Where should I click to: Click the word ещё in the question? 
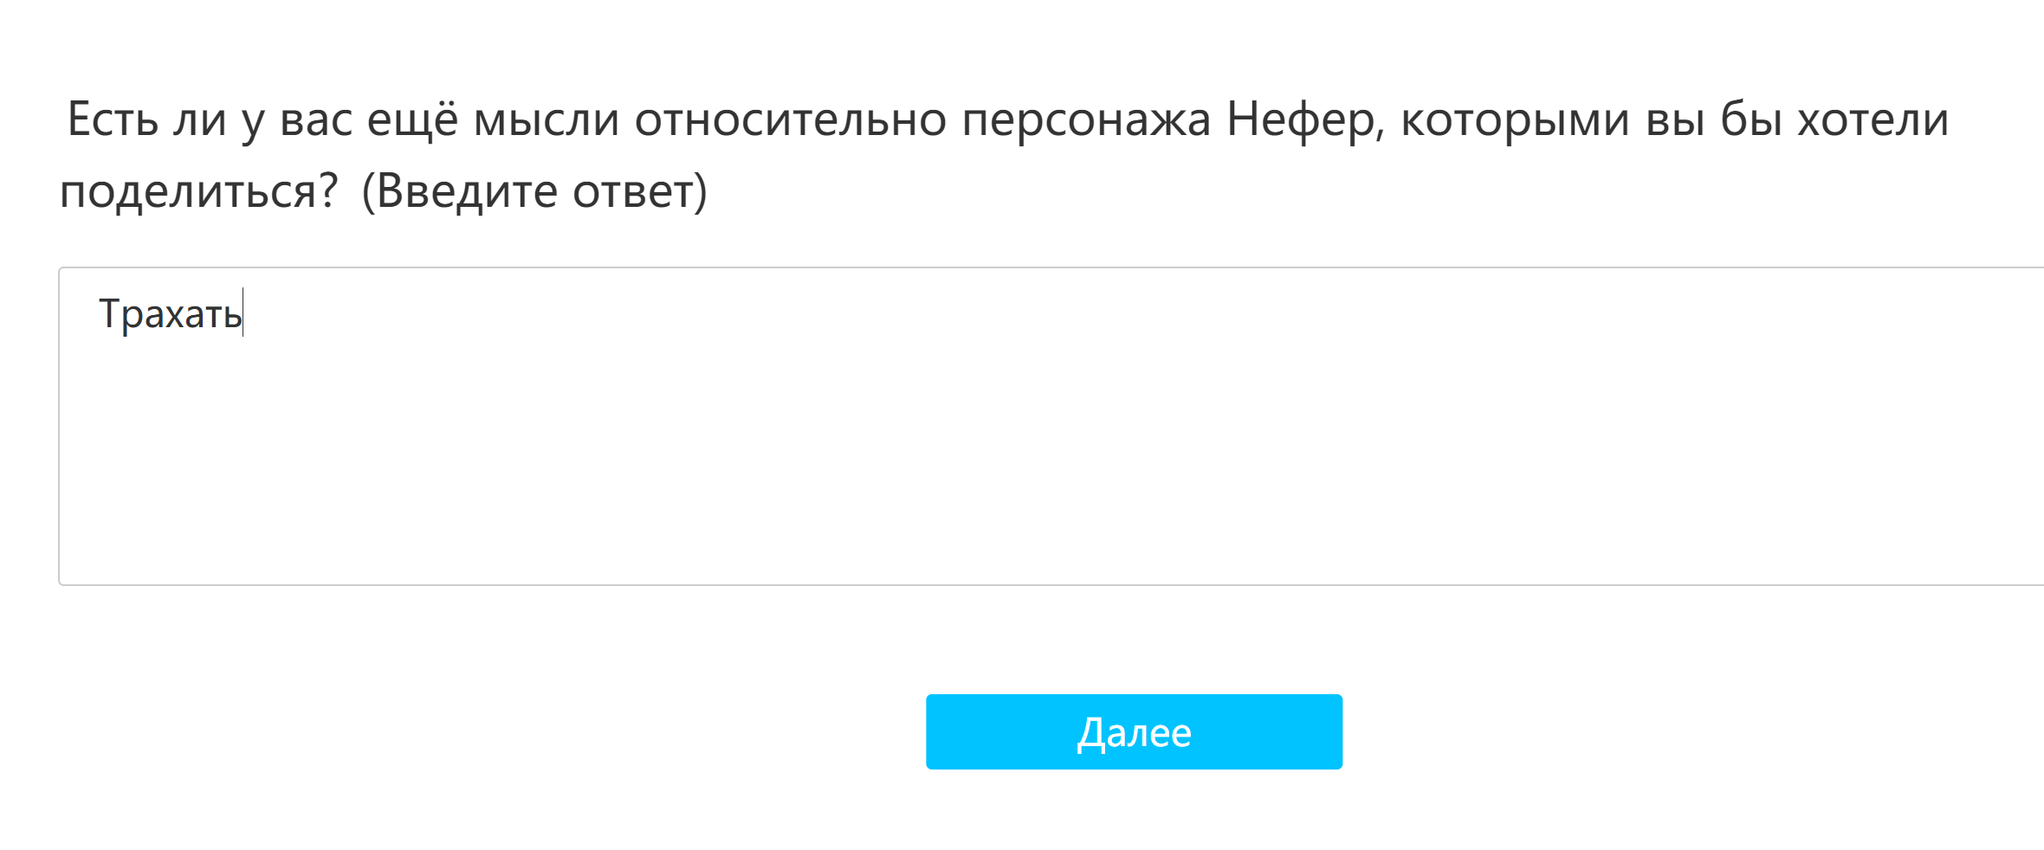click(x=411, y=119)
